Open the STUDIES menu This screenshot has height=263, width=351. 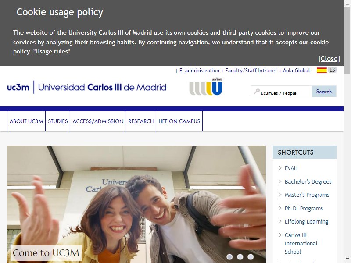pyautogui.click(x=58, y=121)
